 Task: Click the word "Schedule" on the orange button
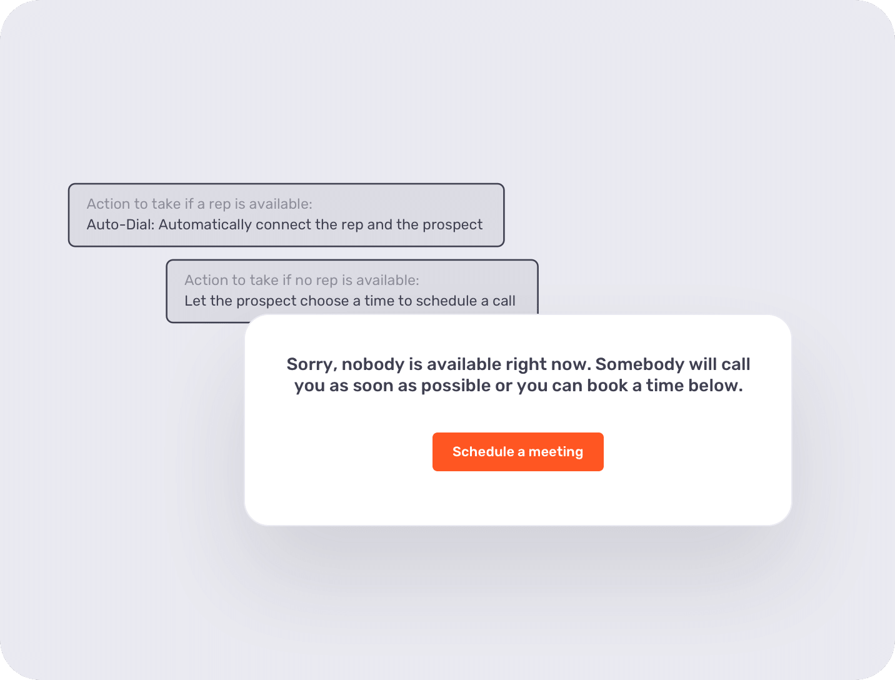coord(483,452)
